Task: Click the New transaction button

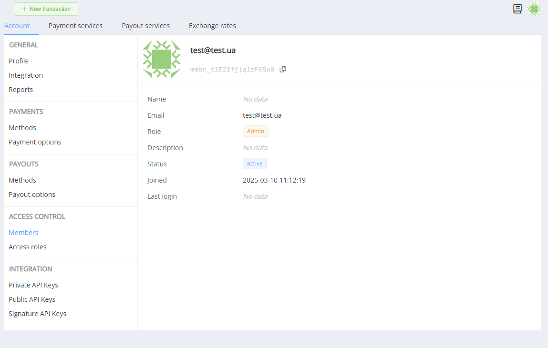Action: pyautogui.click(x=46, y=9)
